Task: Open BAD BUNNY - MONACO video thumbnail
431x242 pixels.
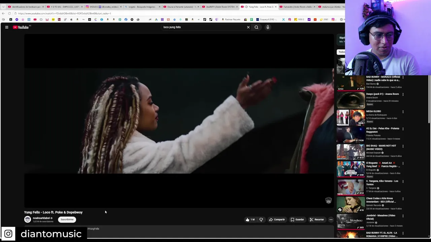Action: click(x=351, y=83)
